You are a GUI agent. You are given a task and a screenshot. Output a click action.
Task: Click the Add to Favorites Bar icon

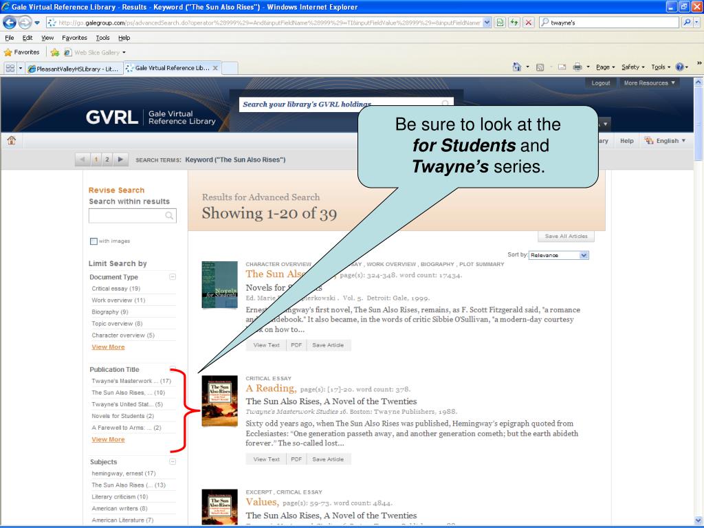(x=55, y=52)
